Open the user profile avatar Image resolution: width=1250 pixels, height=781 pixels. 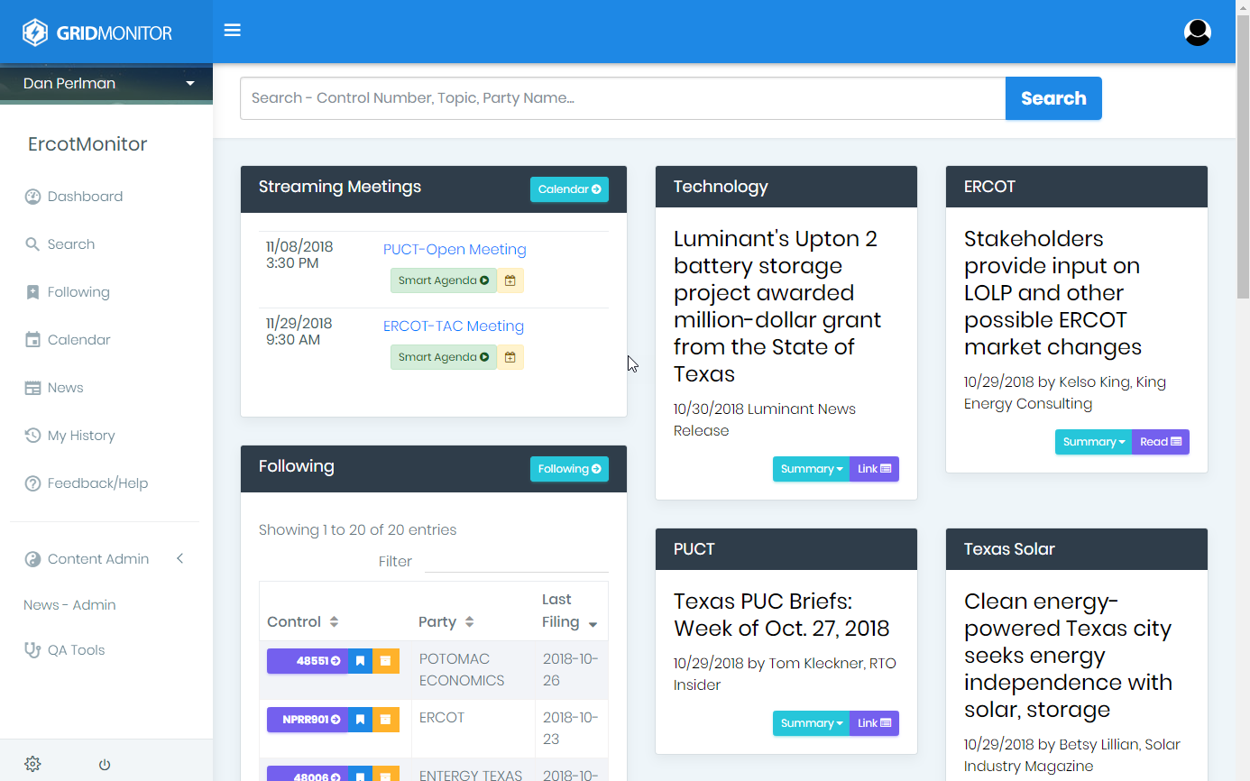pyautogui.click(x=1197, y=32)
